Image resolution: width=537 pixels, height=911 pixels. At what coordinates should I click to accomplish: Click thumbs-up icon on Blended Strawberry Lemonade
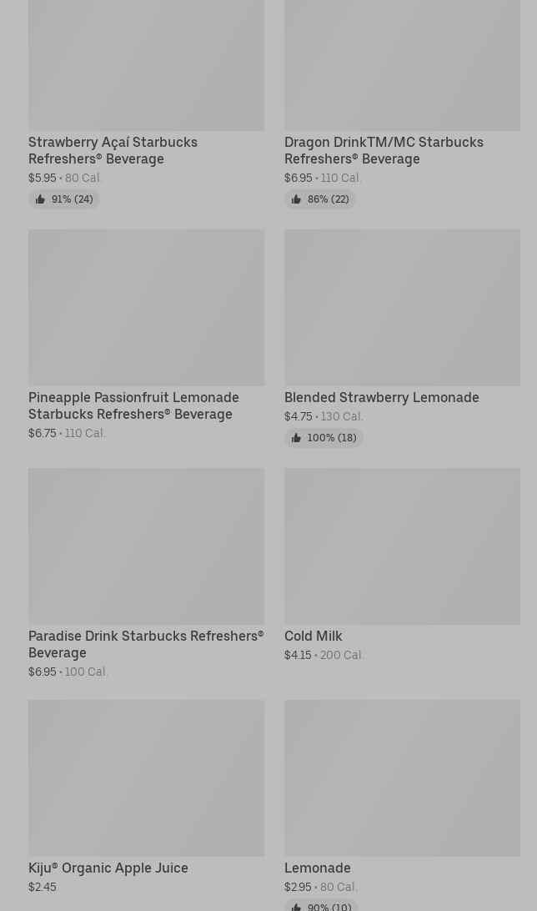coord(296,438)
